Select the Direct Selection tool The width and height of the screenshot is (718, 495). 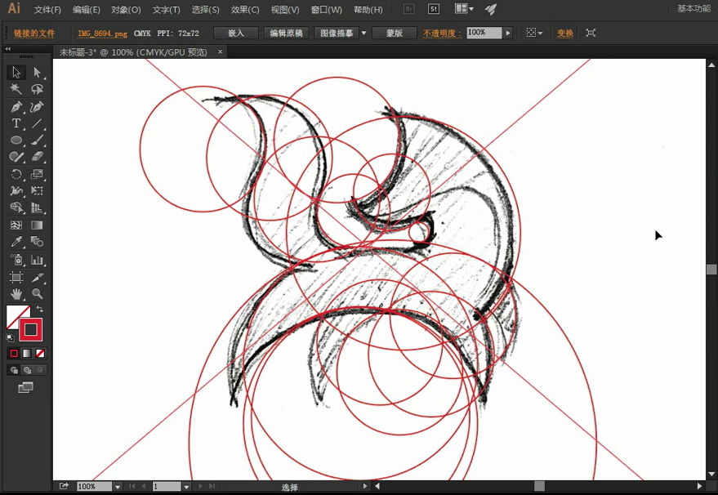click(x=37, y=73)
